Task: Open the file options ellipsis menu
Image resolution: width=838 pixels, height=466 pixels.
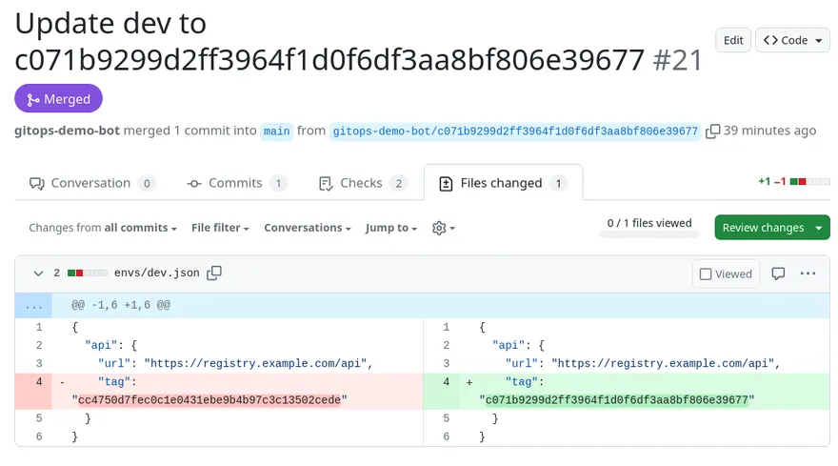Action: pos(808,274)
